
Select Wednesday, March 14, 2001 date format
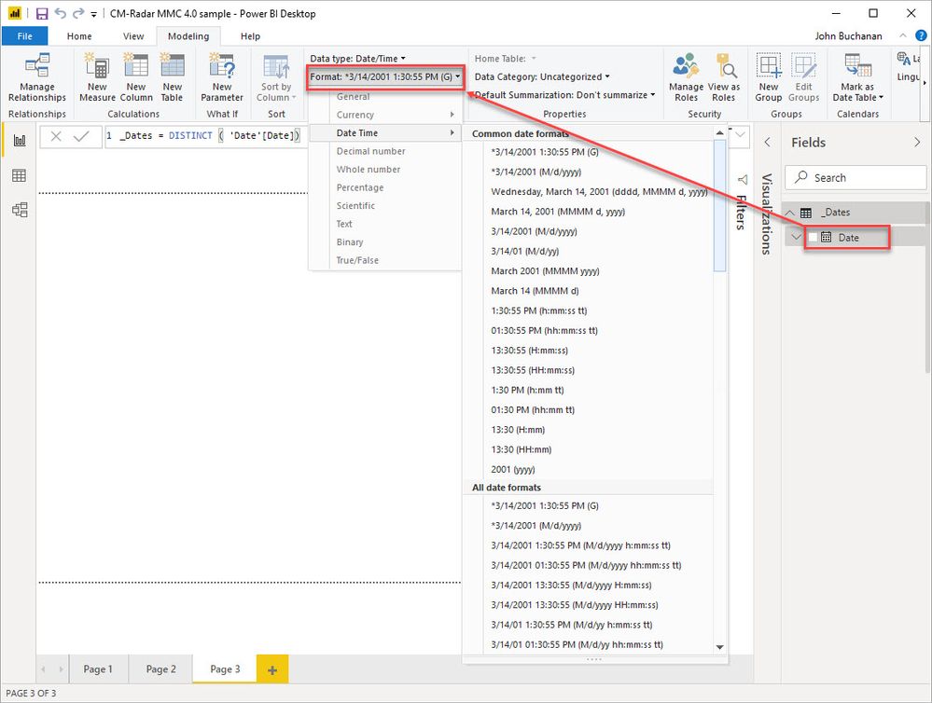[x=598, y=192]
